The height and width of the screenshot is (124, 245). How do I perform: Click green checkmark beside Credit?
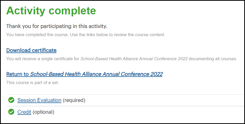pos(11,112)
